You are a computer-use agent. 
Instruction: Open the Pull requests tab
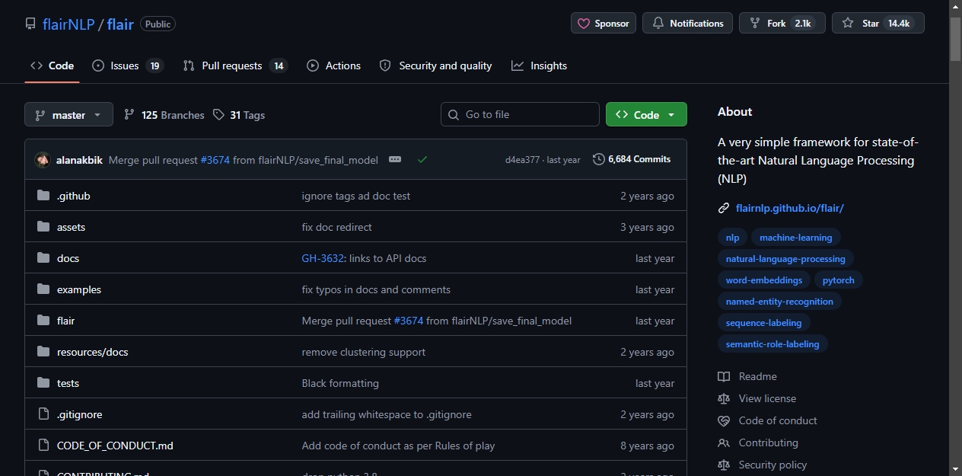click(235, 65)
